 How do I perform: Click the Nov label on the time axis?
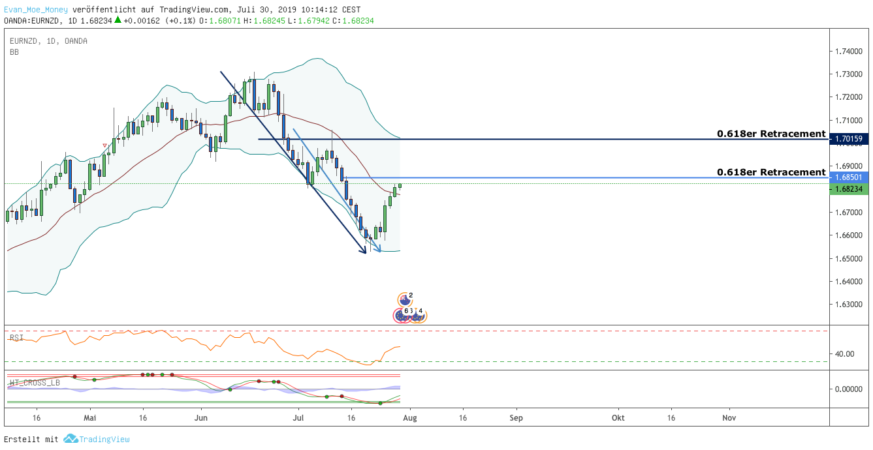coord(729,417)
